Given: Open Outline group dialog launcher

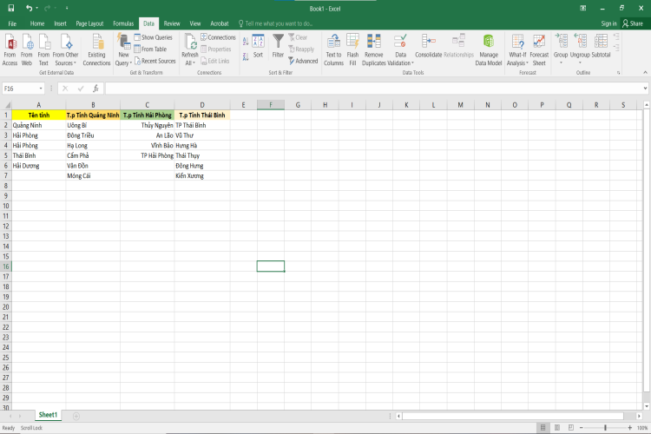Looking at the screenshot, I should (x=619, y=73).
